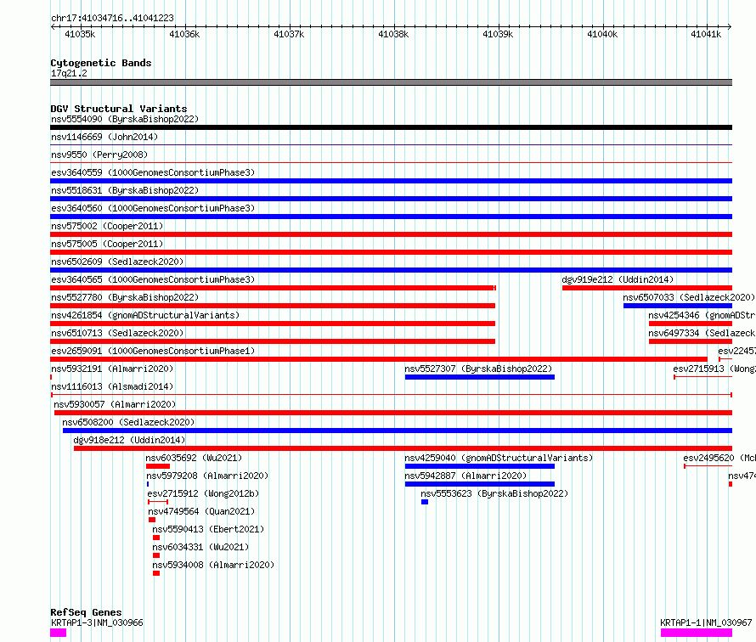Image resolution: width=756 pixels, height=642 pixels.
Task: Click the nsv5553623 (ByrskaBishop2022) label
Action: pyautogui.click(x=494, y=493)
